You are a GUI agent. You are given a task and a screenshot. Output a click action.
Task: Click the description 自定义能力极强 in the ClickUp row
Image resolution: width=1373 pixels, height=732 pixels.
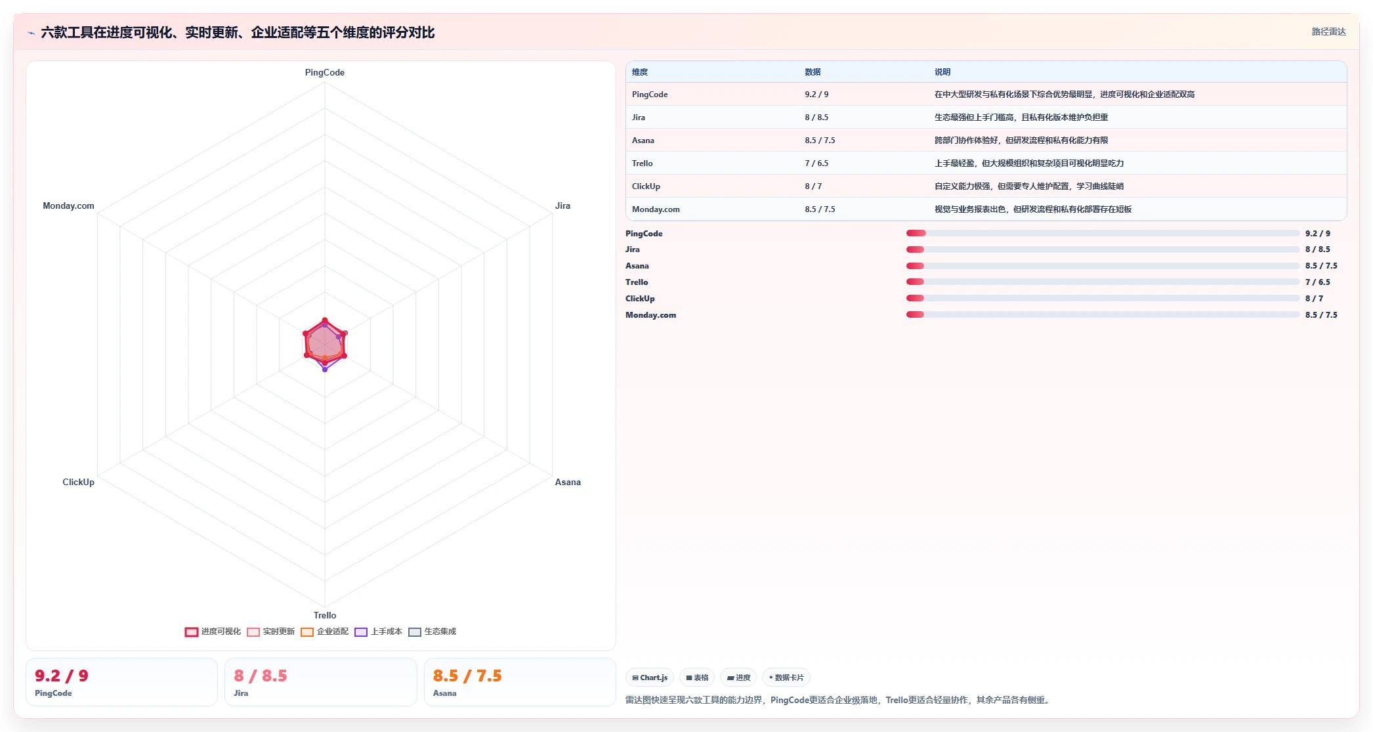(x=1029, y=186)
